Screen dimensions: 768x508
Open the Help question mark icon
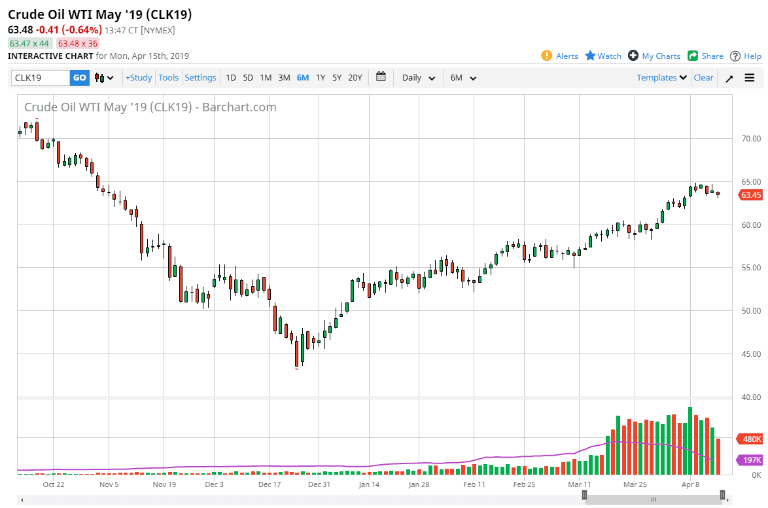click(735, 56)
